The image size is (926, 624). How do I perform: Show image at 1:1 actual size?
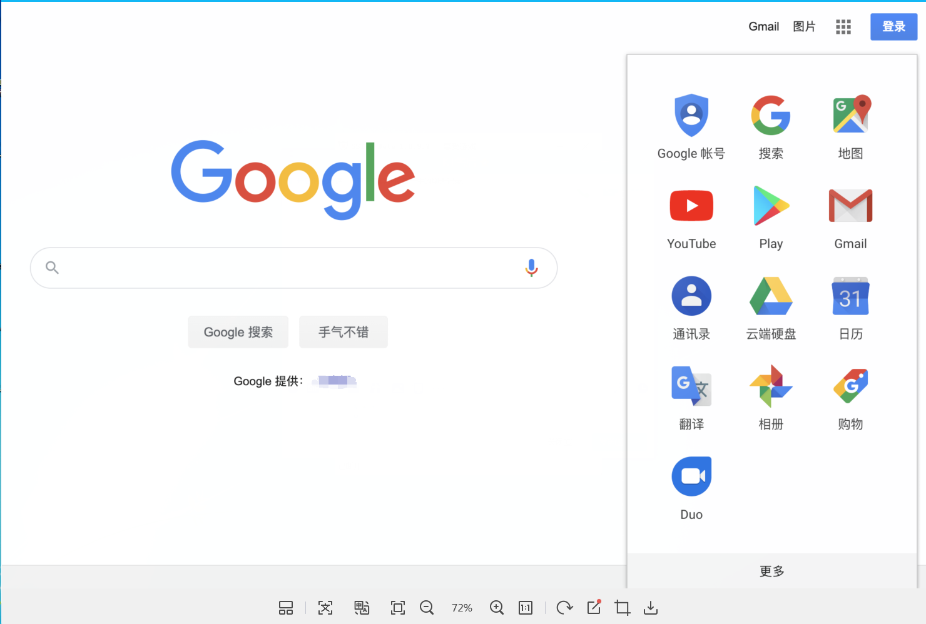pyautogui.click(x=526, y=608)
